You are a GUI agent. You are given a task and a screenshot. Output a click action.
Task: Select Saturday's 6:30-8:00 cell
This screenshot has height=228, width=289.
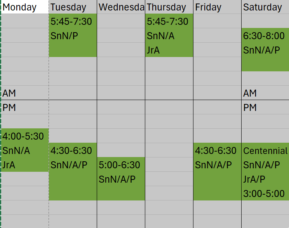click(265, 36)
